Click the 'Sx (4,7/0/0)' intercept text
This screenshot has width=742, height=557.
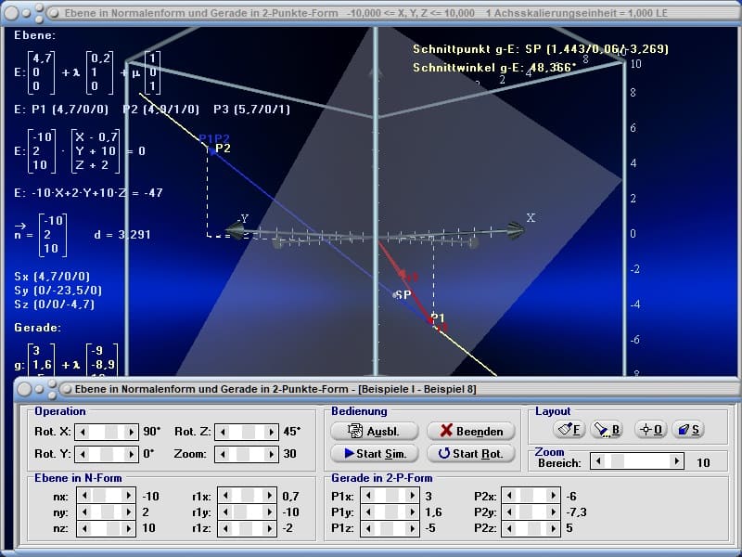coord(52,277)
